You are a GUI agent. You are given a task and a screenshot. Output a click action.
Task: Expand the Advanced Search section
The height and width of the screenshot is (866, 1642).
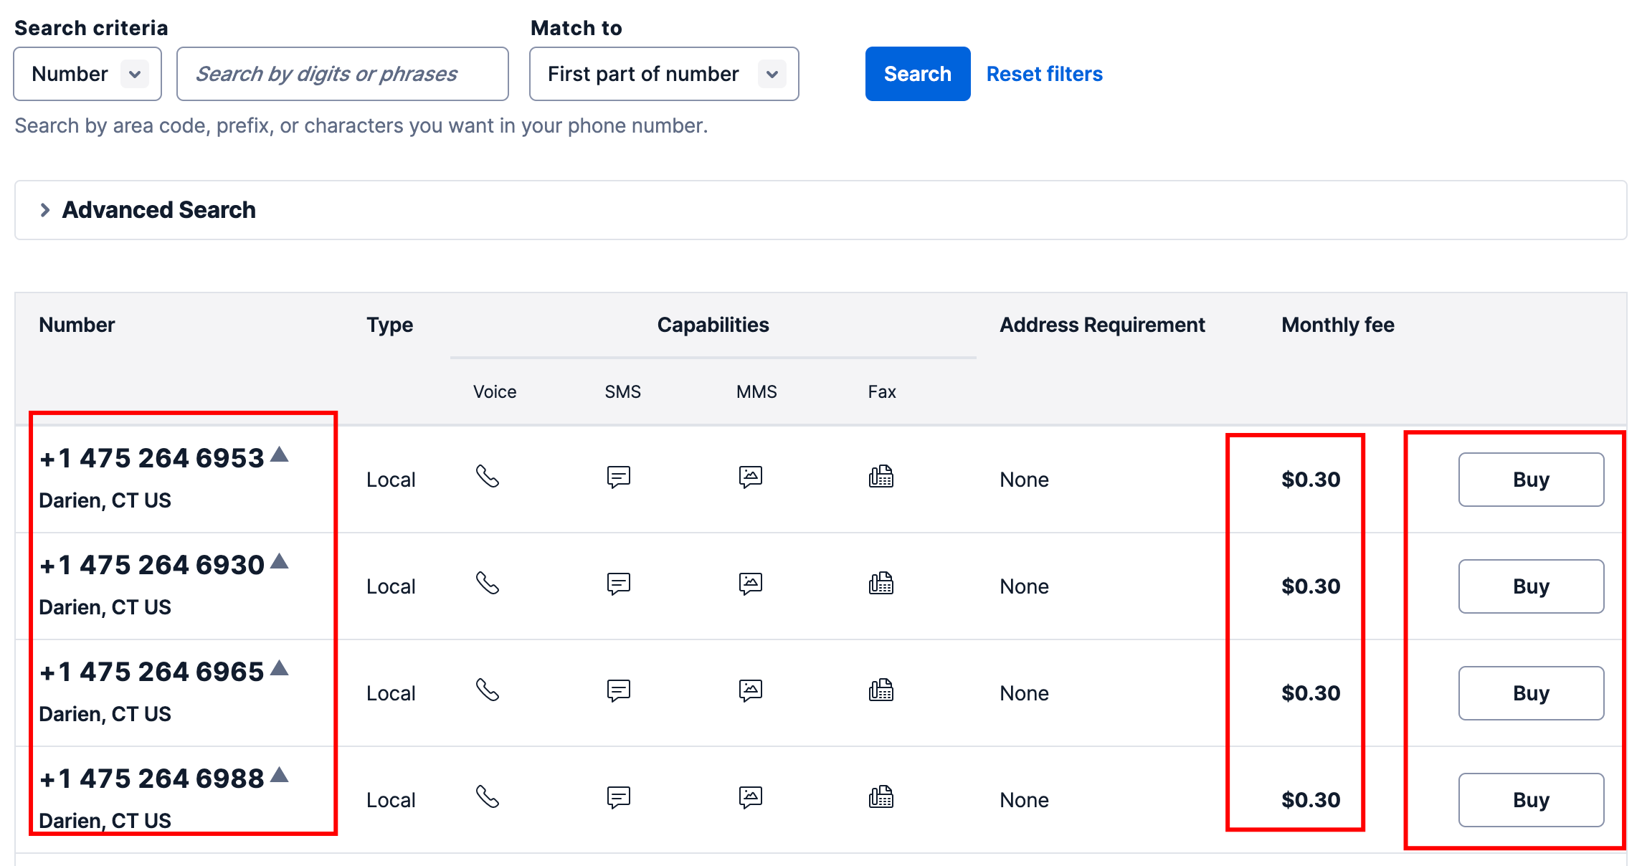point(158,210)
